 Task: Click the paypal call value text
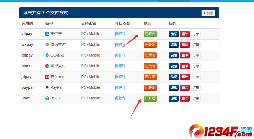click(27, 87)
